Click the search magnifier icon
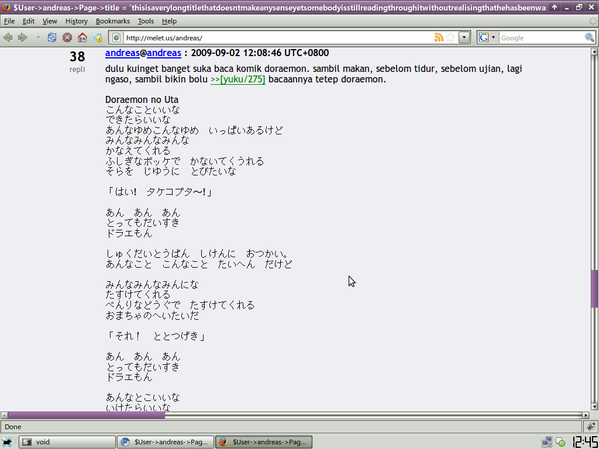Image resolution: width=599 pixels, height=449 pixels. 590,37
